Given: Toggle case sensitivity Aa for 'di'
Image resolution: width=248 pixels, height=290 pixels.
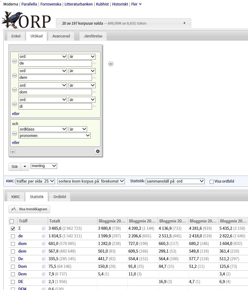Looking at the screenshot, I should pos(94,106).
